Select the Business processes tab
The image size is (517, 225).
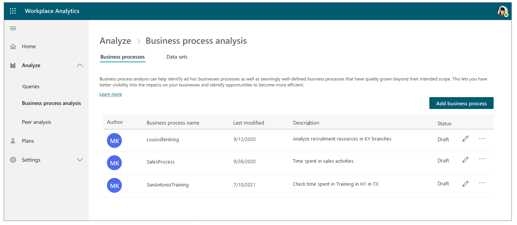point(123,57)
